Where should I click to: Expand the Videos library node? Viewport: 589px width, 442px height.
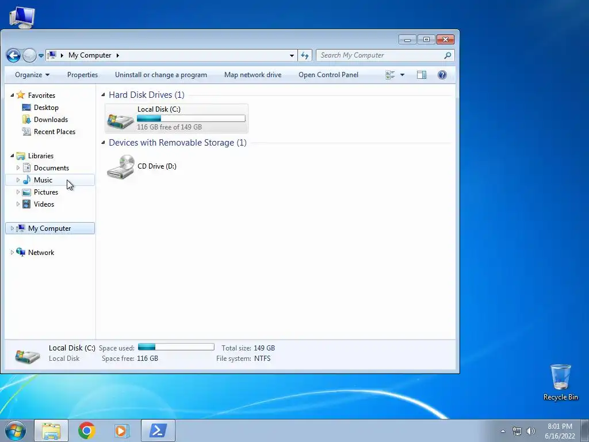pyautogui.click(x=18, y=204)
